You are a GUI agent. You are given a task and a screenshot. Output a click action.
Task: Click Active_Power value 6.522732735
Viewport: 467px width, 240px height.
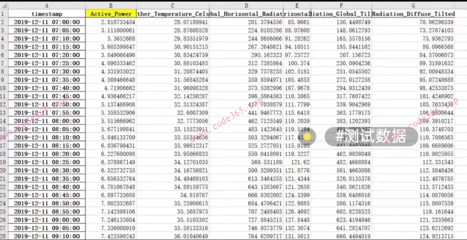(111, 170)
